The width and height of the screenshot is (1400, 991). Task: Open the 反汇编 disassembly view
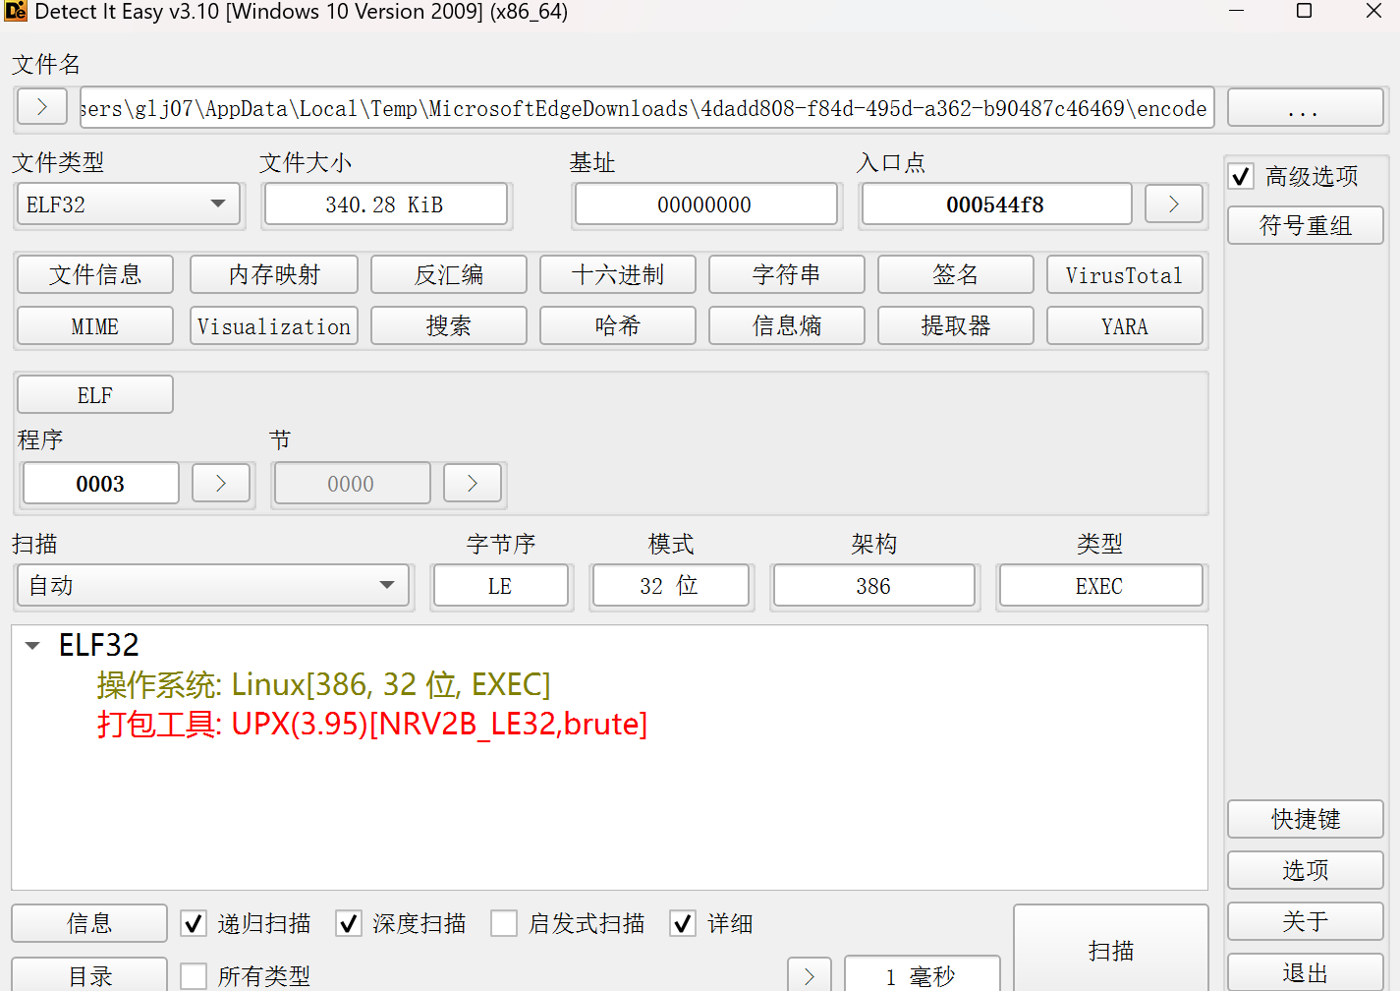point(448,275)
